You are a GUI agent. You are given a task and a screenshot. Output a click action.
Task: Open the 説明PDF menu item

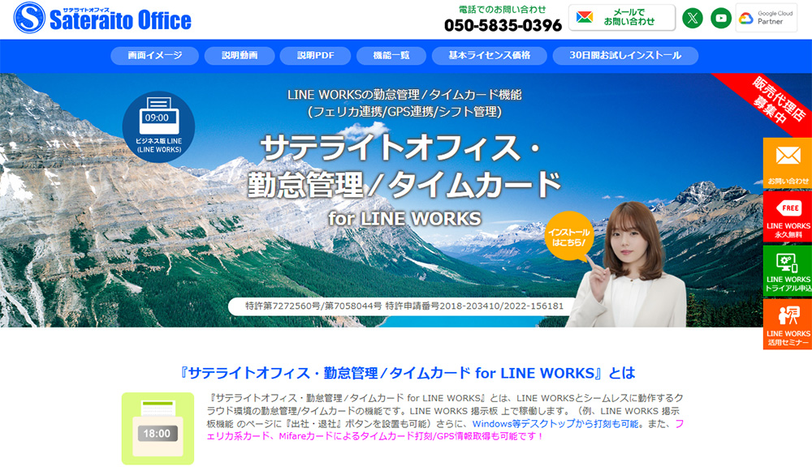tap(315, 55)
